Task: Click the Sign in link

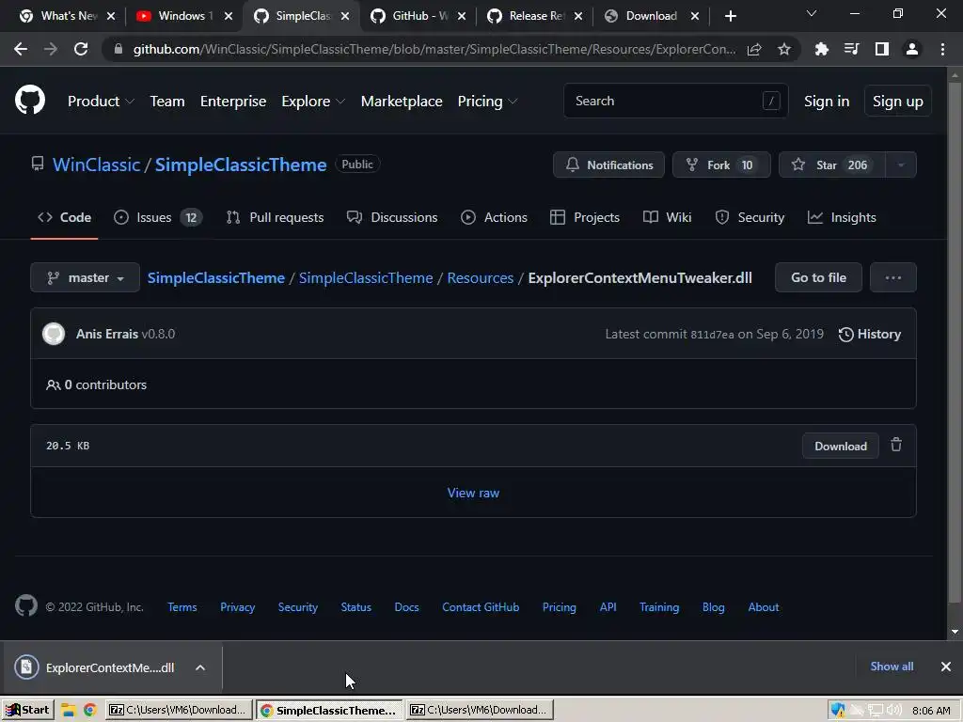Action: [827, 102]
